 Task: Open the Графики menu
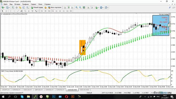25,4
